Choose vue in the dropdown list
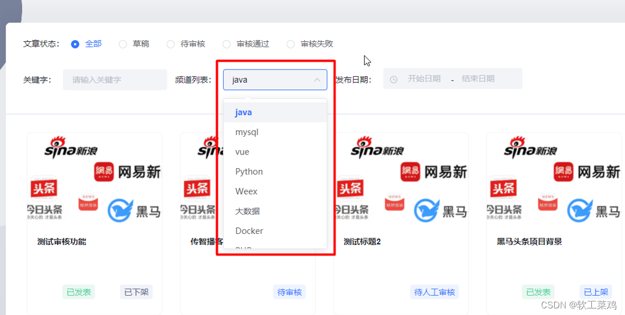This screenshot has width=625, height=315. [275, 152]
